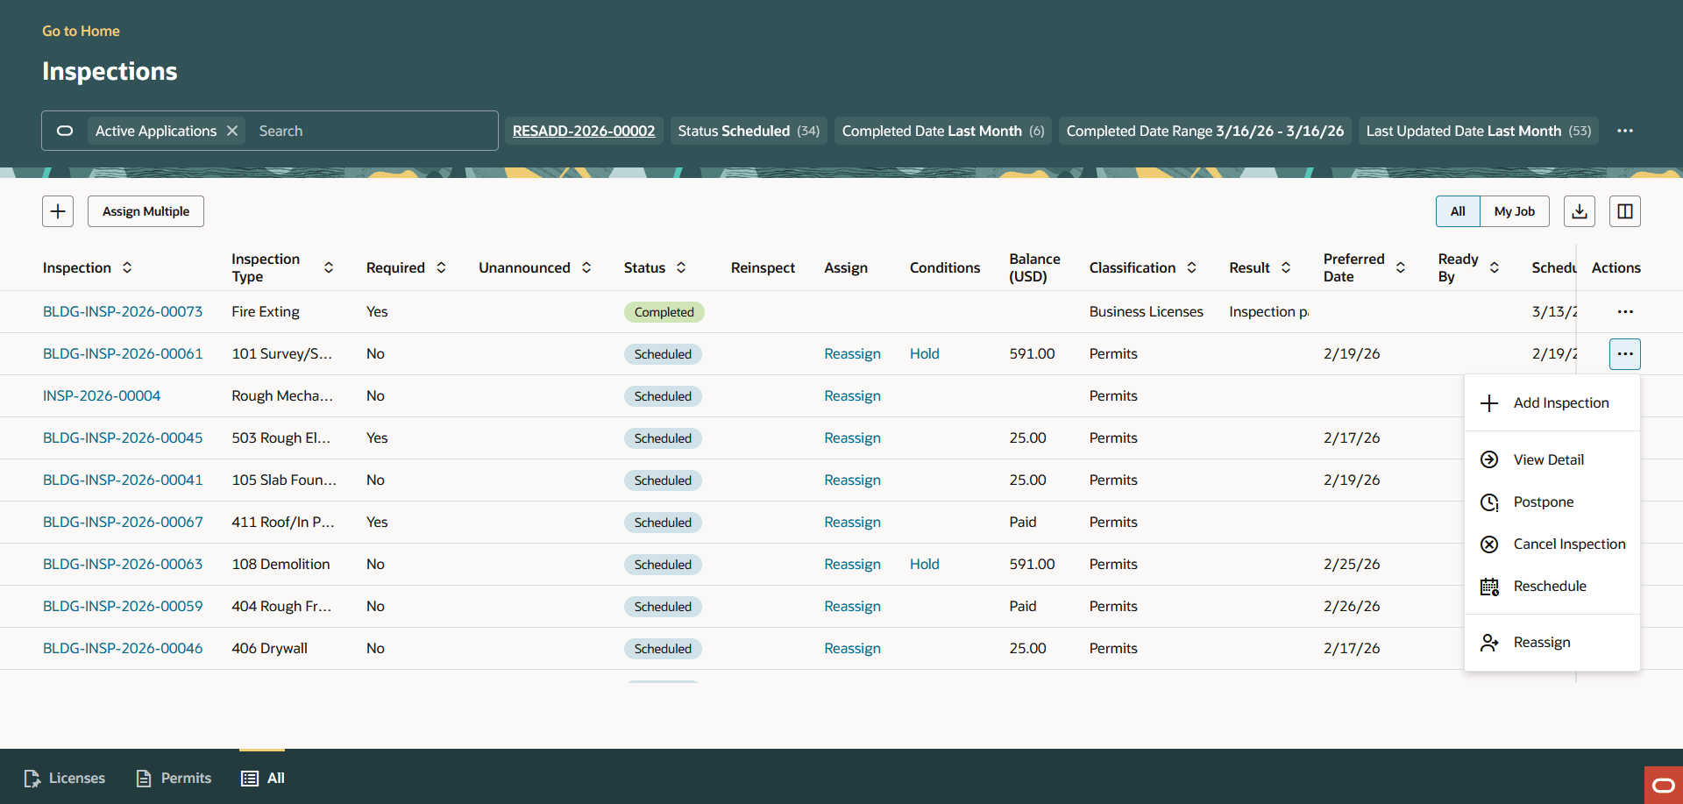Sort by the Status column
This screenshot has height=804, width=1683.
coord(682,267)
